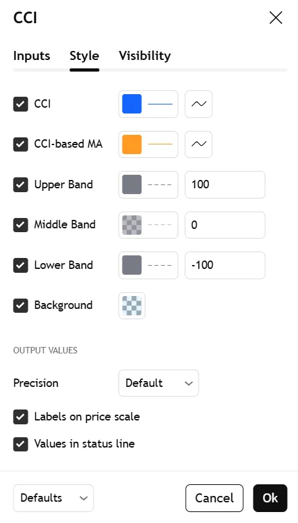This screenshot has width=298, height=523.
Task: Expand the Precision Default dropdown
Action: tap(159, 383)
